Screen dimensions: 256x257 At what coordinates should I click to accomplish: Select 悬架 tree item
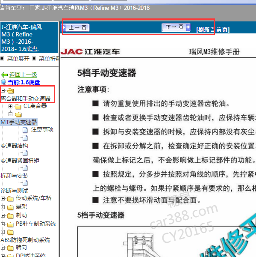coord(21,206)
